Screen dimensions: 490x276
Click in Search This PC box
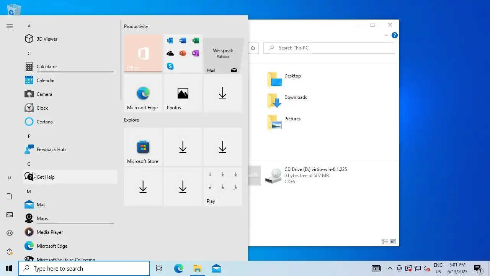click(x=329, y=48)
